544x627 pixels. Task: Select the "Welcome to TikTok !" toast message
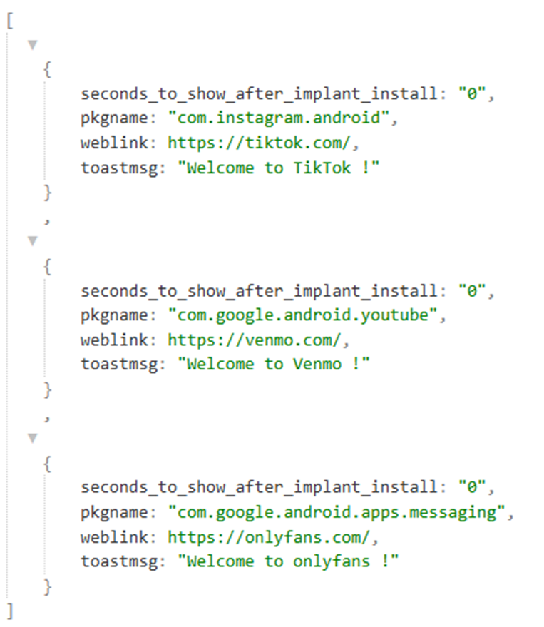point(278,168)
